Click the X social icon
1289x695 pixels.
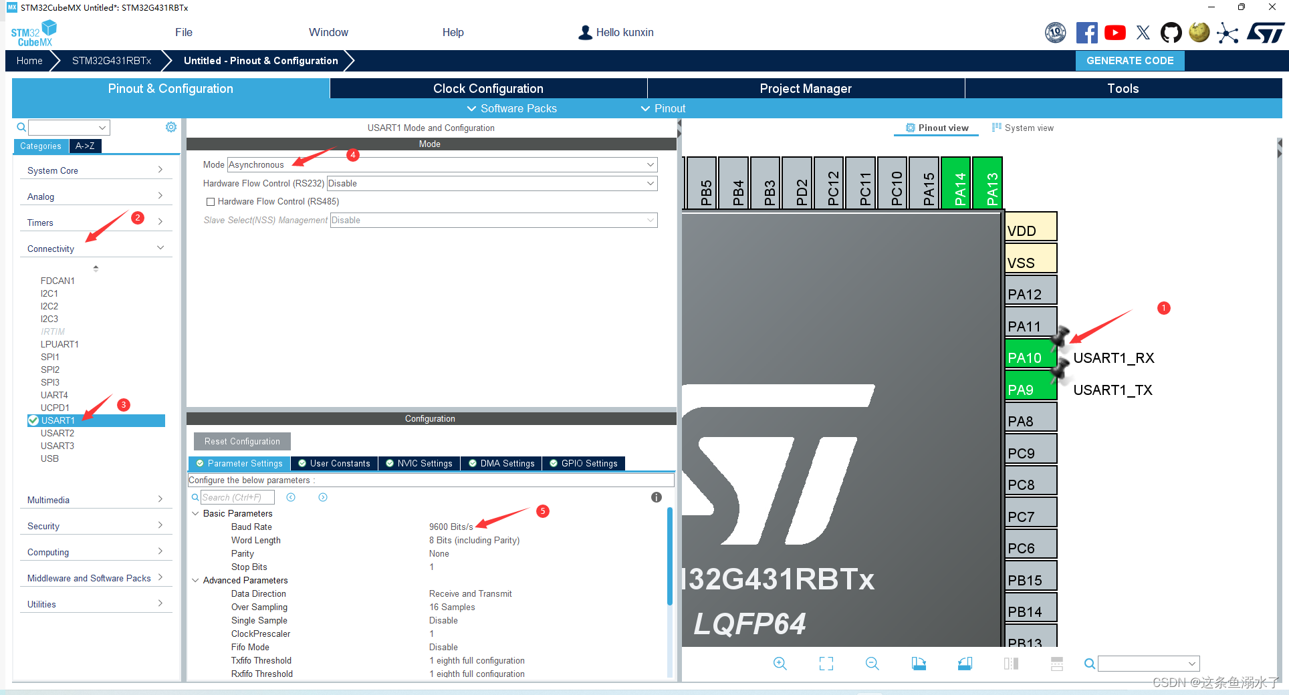pos(1143,32)
